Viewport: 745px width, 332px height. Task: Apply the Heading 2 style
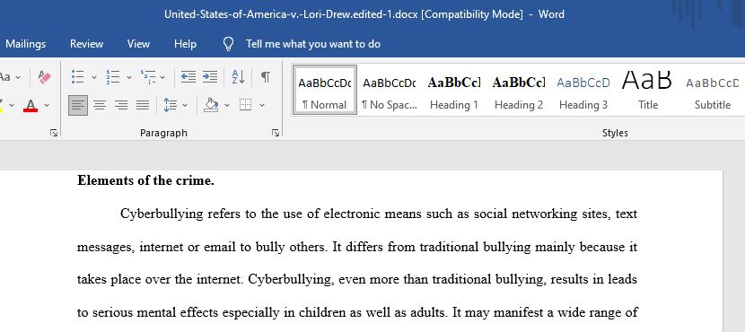[x=519, y=91]
